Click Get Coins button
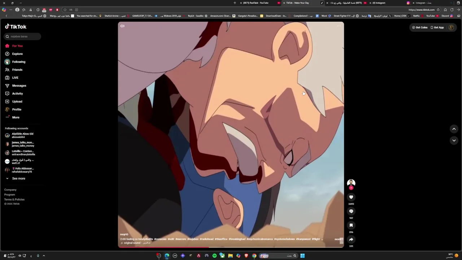This screenshot has height=260, width=462. [x=420, y=27]
